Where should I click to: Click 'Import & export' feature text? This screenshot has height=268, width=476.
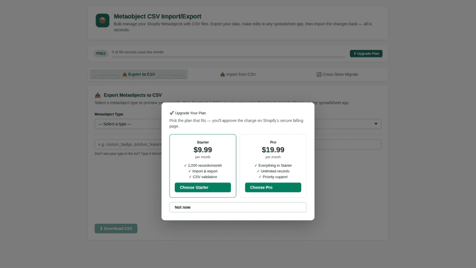203,171
